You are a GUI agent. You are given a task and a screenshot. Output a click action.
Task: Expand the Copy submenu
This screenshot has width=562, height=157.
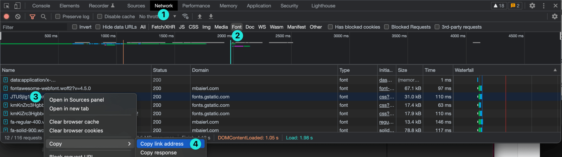tap(90, 144)
